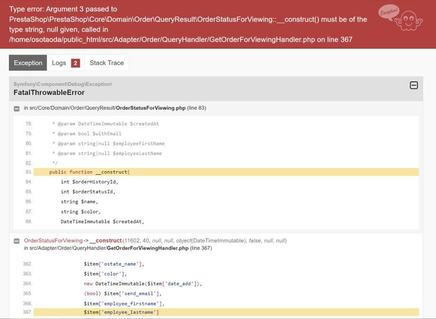
Task: Click the '@param DateTimeImmutable $createdAt' comment
Action: [106, 124]
